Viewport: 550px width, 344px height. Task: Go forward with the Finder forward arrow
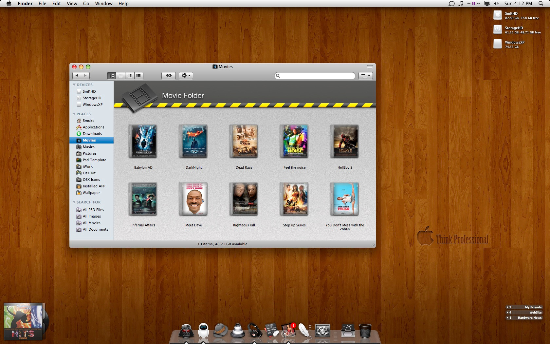point(85,75)
